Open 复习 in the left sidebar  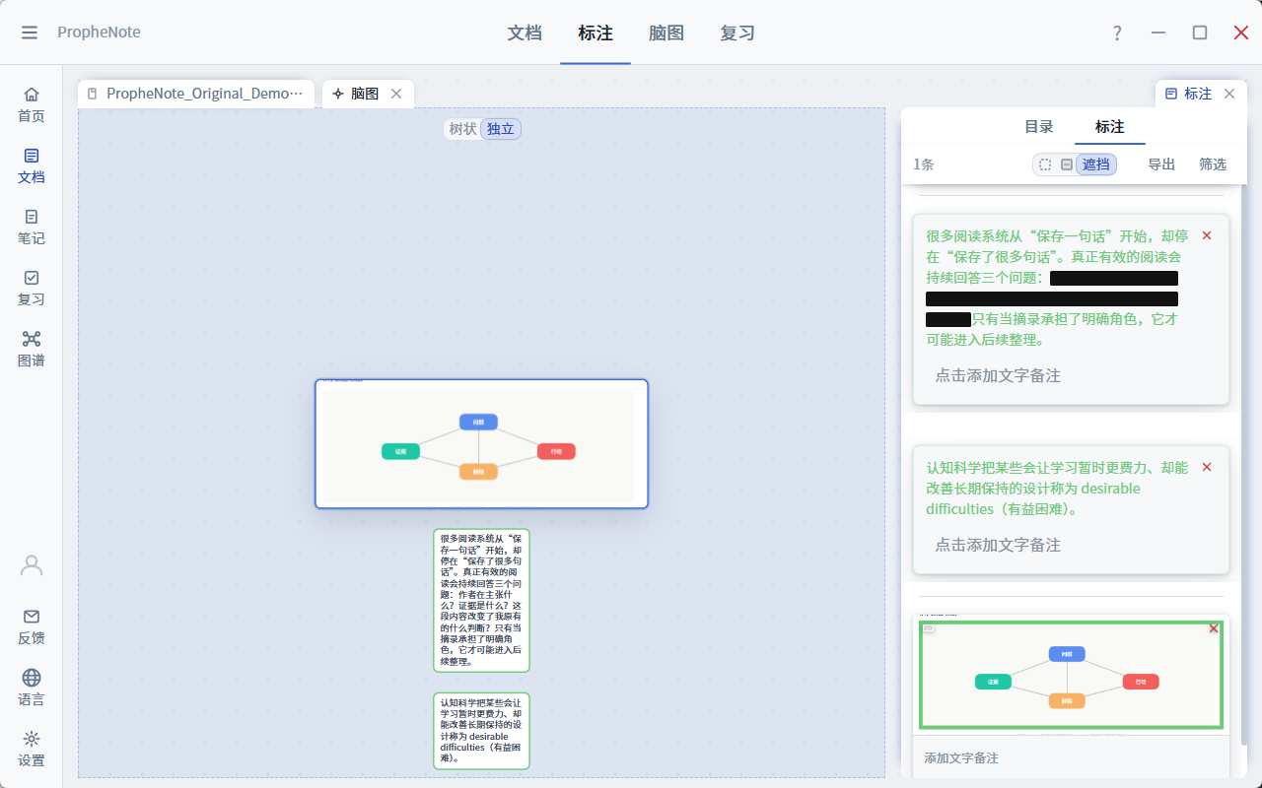coord(32,289)
